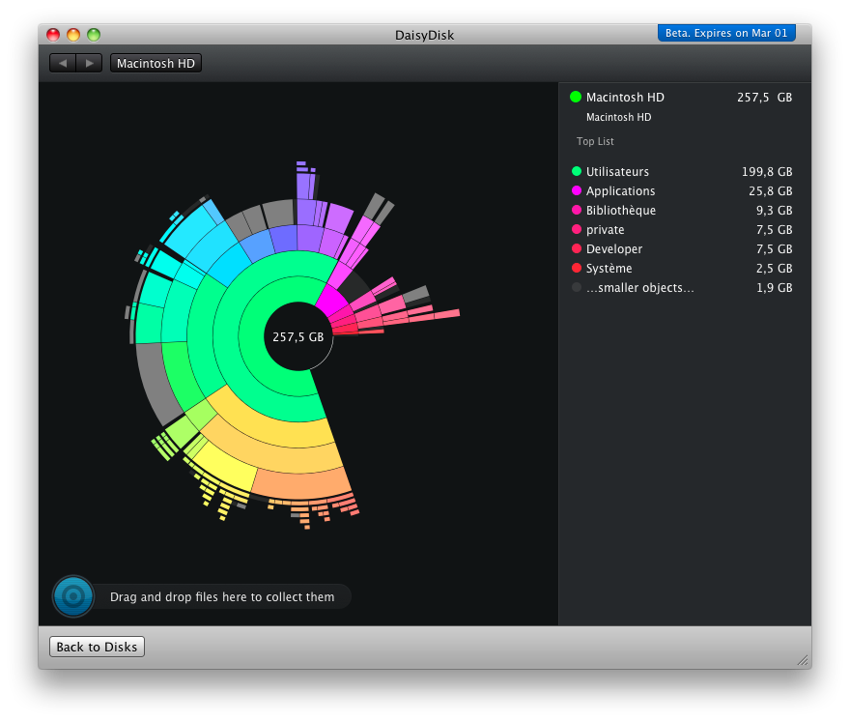The image size is (850, 722).
Task: Click the 199,8 GB size value
Action: [x=767, y=172]
